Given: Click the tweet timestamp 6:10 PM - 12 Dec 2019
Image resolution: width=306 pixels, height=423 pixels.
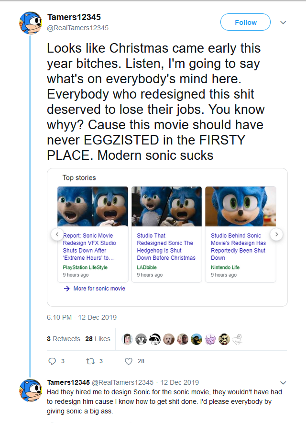Looking at the screenshot, I should (82, 317).
